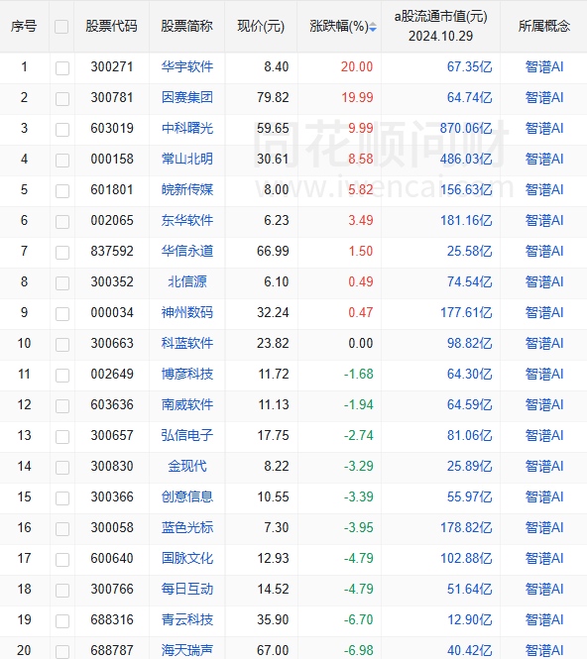Open stock link 每日互动
587x659 pixels.
(x=187, y=588)
